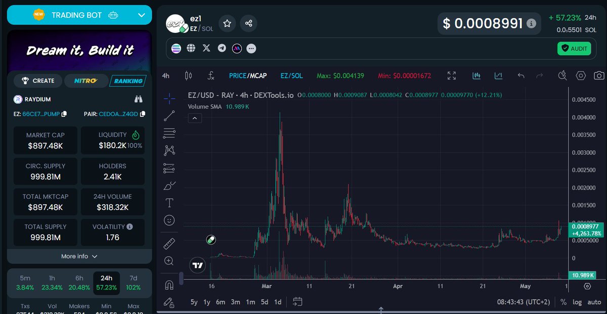This screenshot has height=314, width=607.
Task: Select the 6h stats tab
Action: 79,283
